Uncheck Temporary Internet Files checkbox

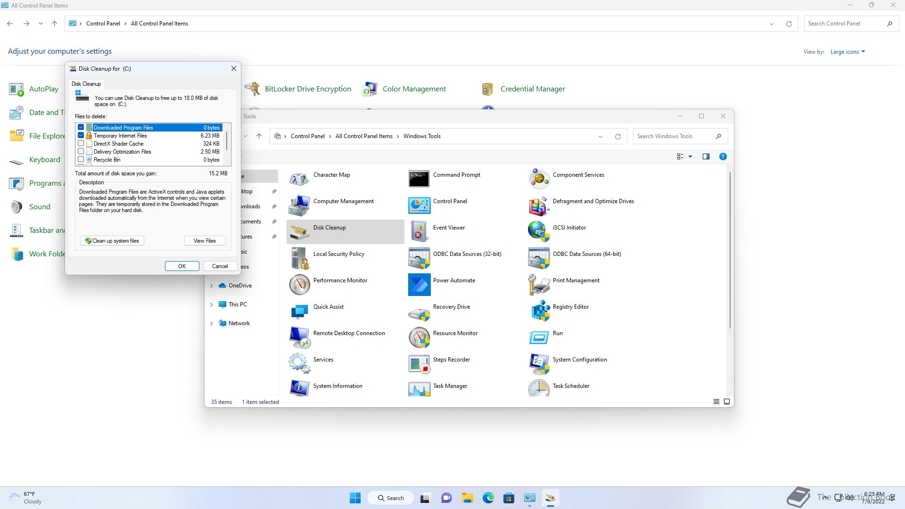tap(81, 136)
